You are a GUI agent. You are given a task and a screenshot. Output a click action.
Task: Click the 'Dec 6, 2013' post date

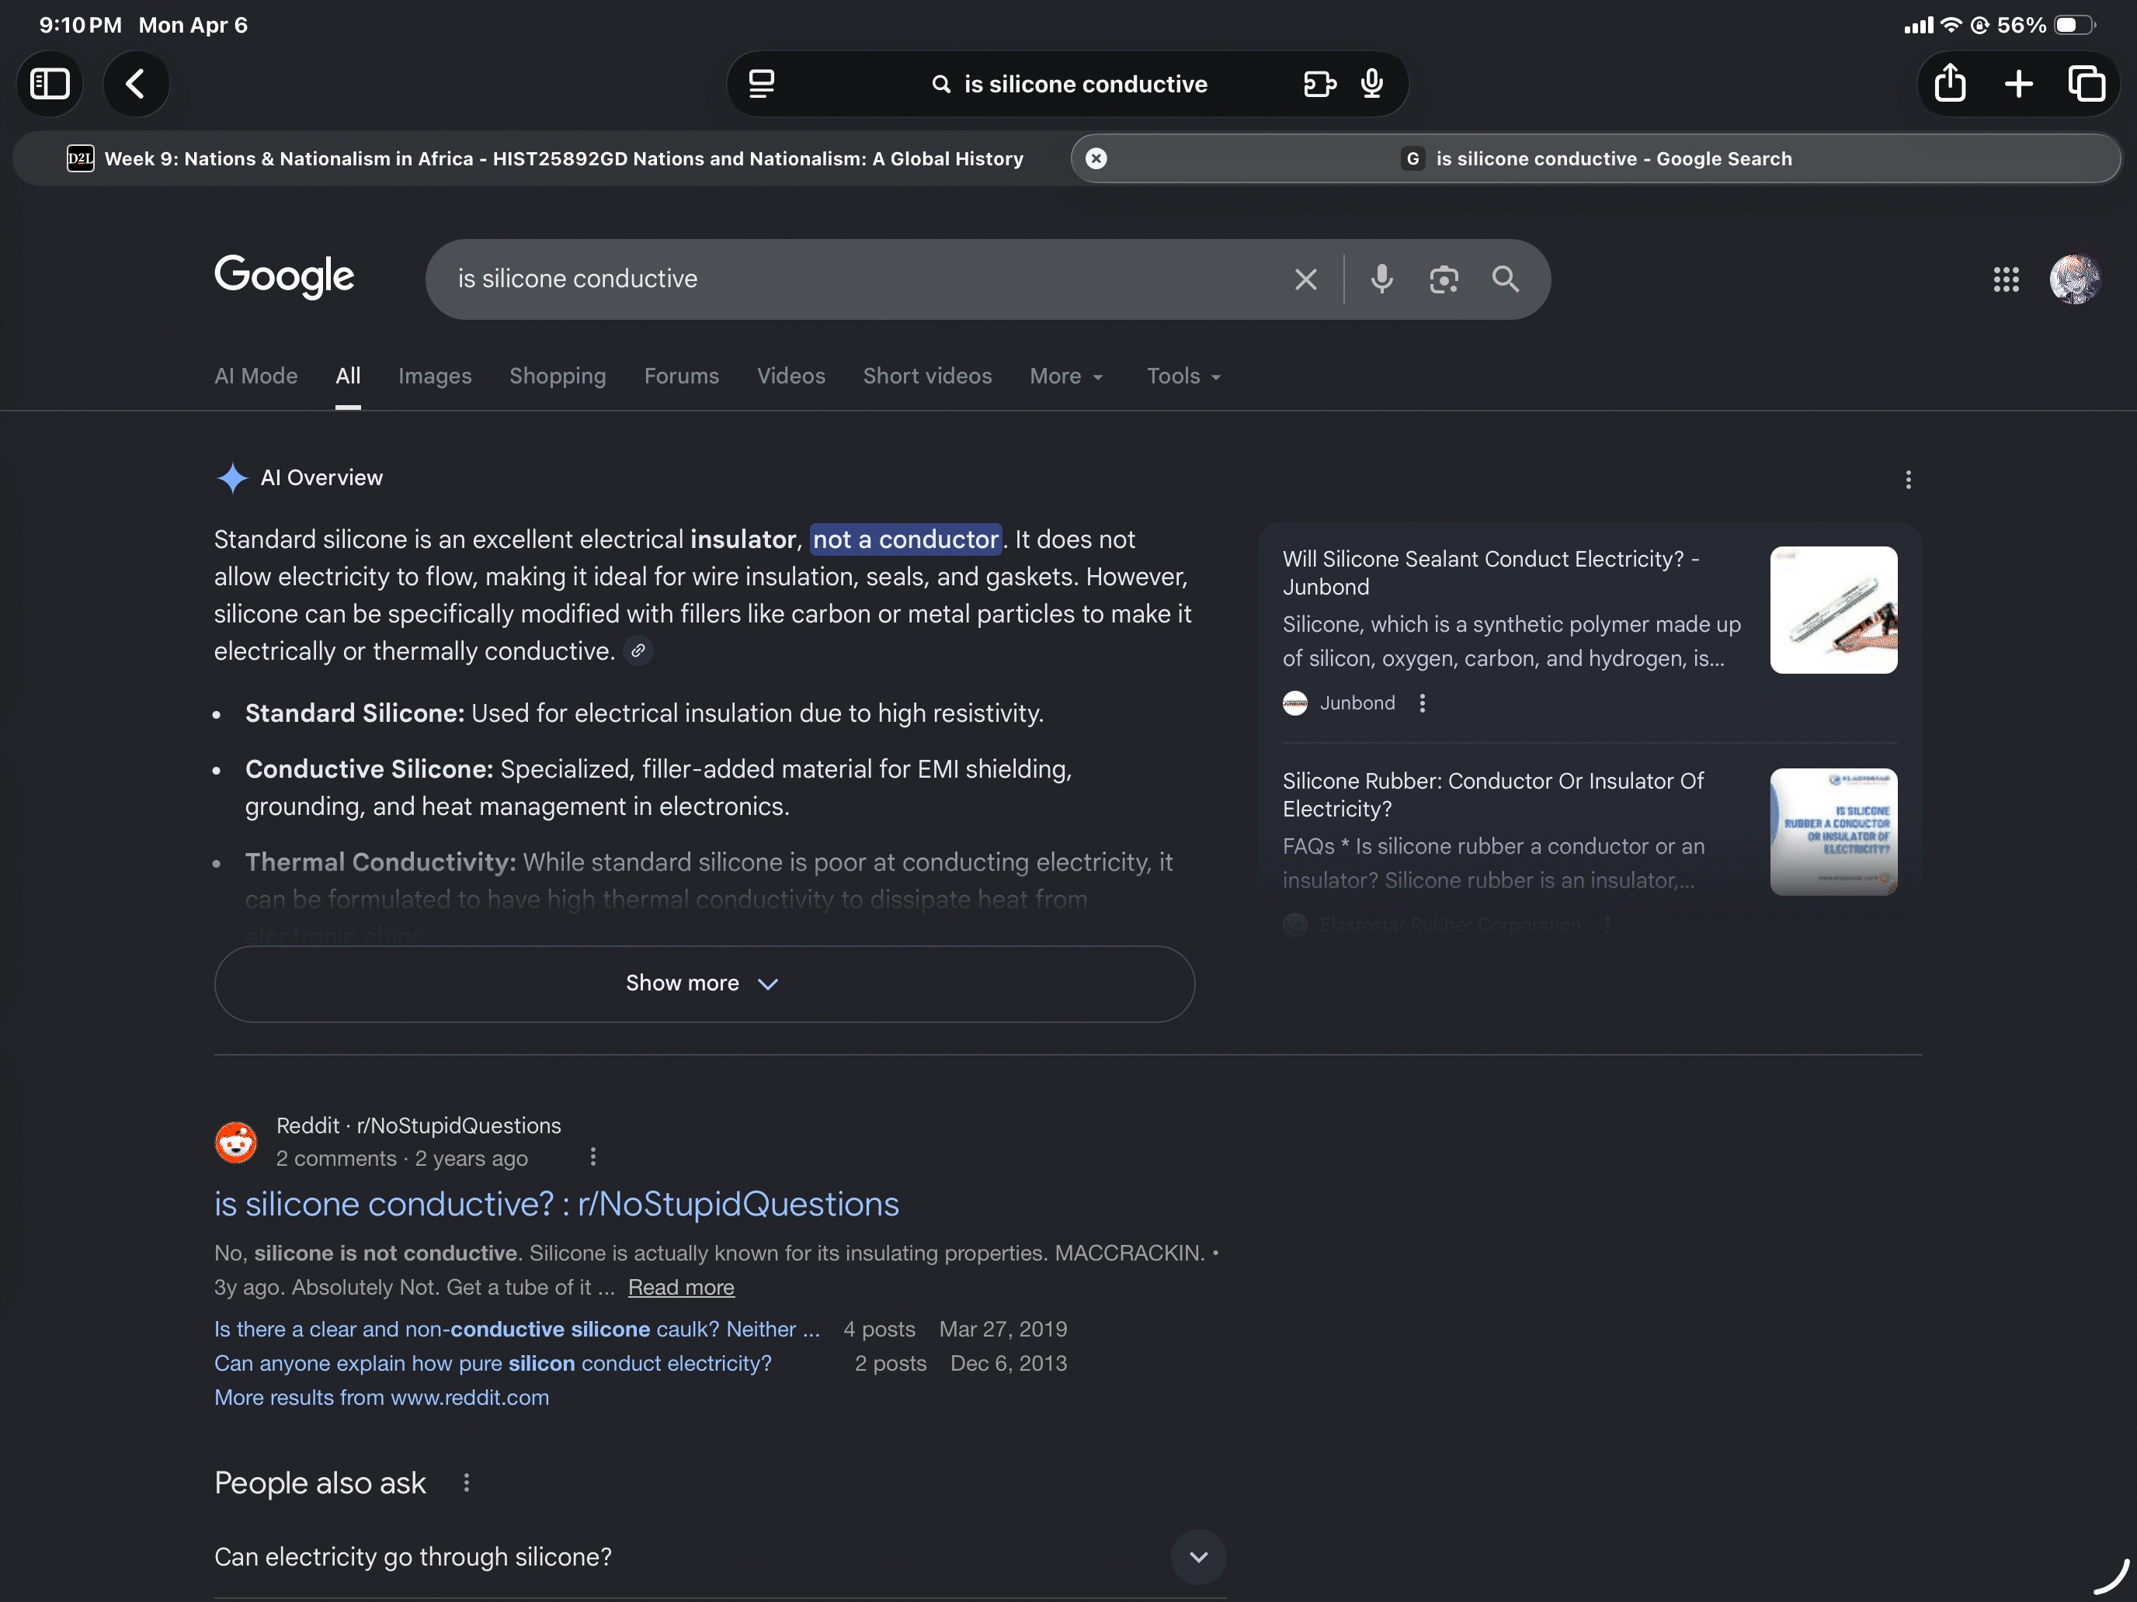coord(1009,1362)
